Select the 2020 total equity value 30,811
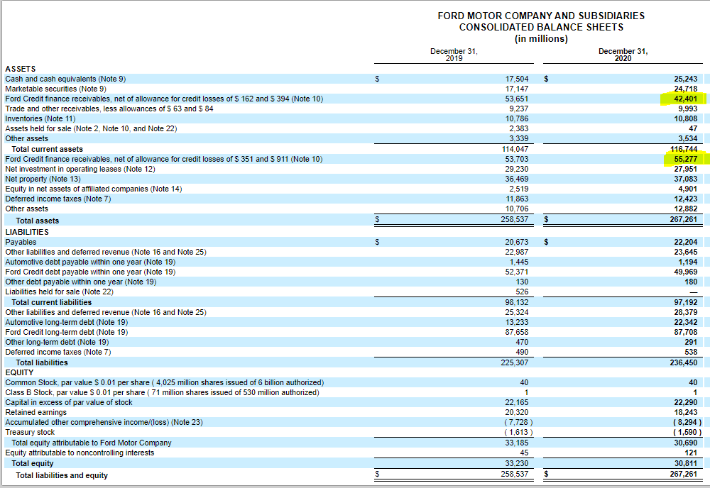The image size is (710, 488). pos(686,463)
